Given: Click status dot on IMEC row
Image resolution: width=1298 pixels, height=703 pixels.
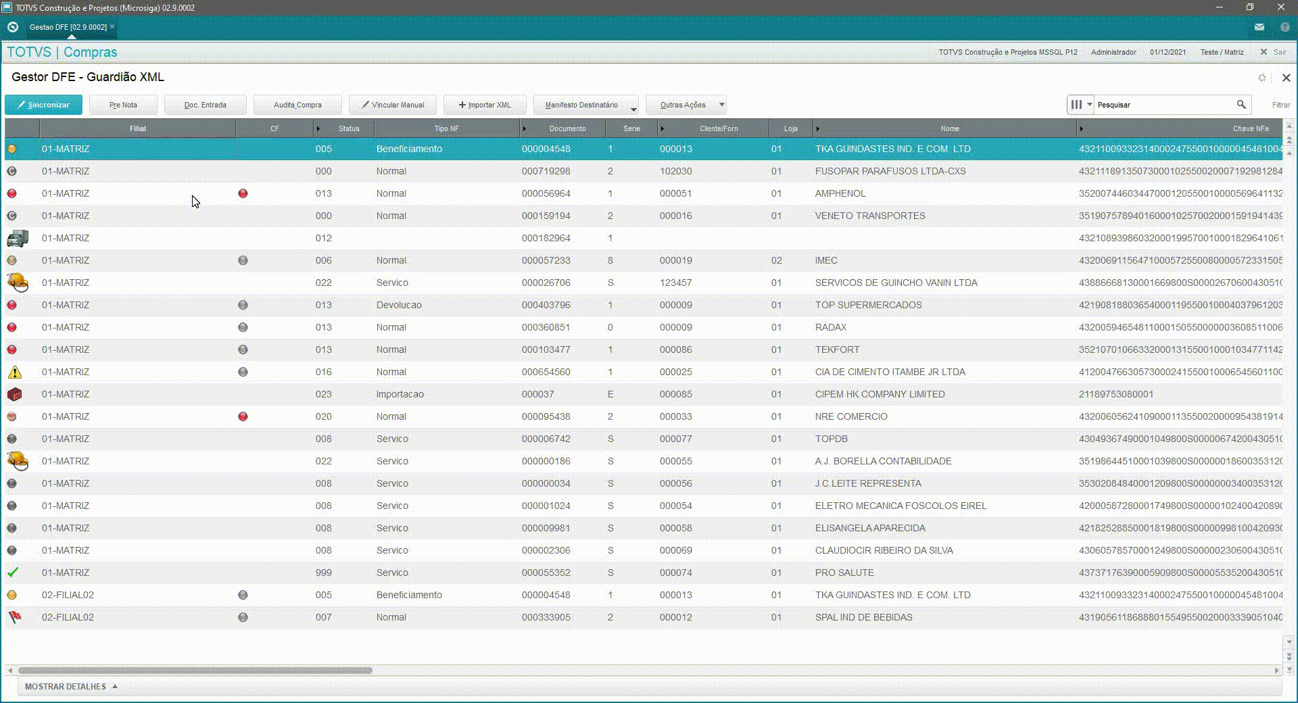Looking at the screenshot, I should [x=11, y=260].
